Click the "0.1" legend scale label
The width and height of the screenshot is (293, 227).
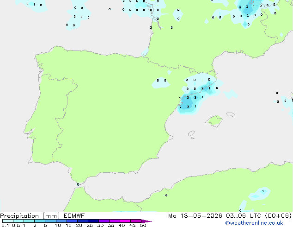5,225
